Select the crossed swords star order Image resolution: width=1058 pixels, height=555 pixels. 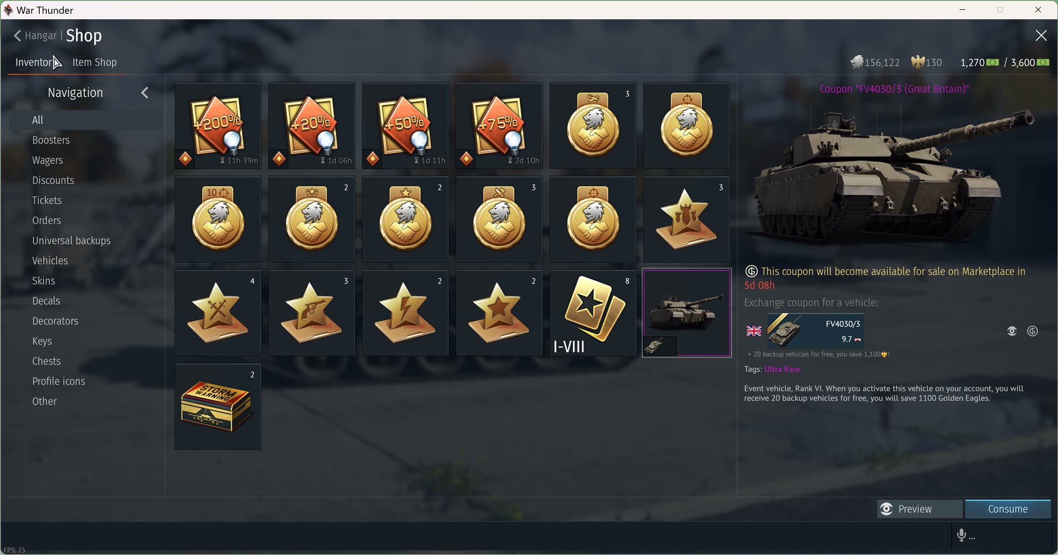[x=218, y=313]
